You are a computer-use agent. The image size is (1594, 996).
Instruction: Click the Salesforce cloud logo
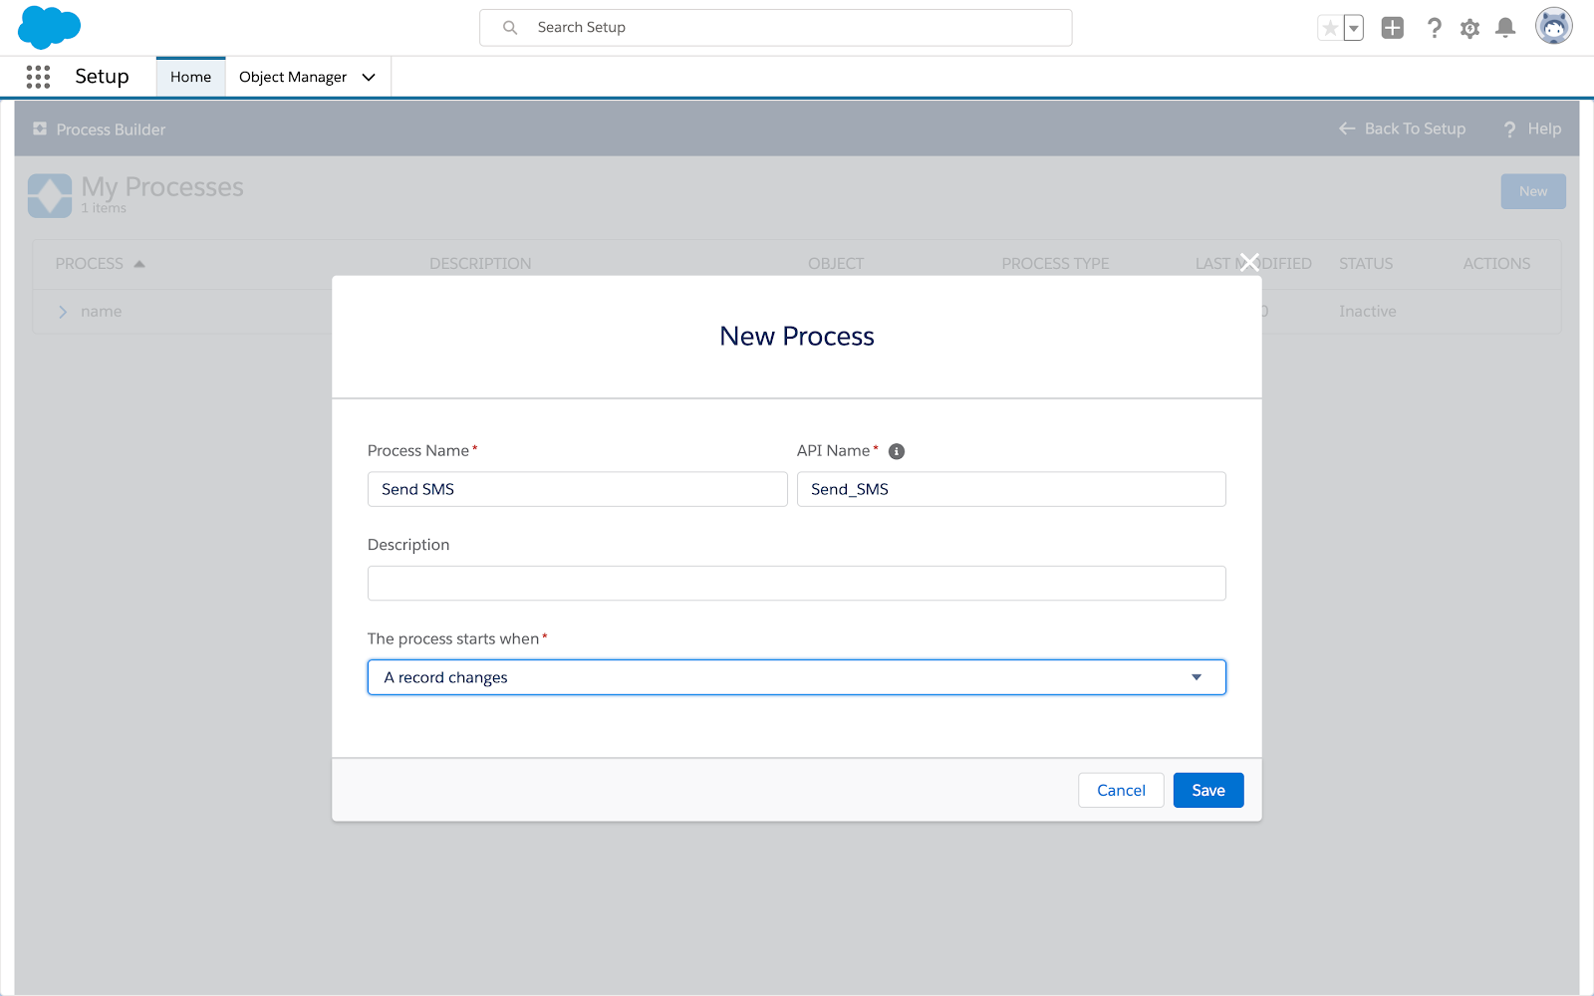(x=49, y=27)
